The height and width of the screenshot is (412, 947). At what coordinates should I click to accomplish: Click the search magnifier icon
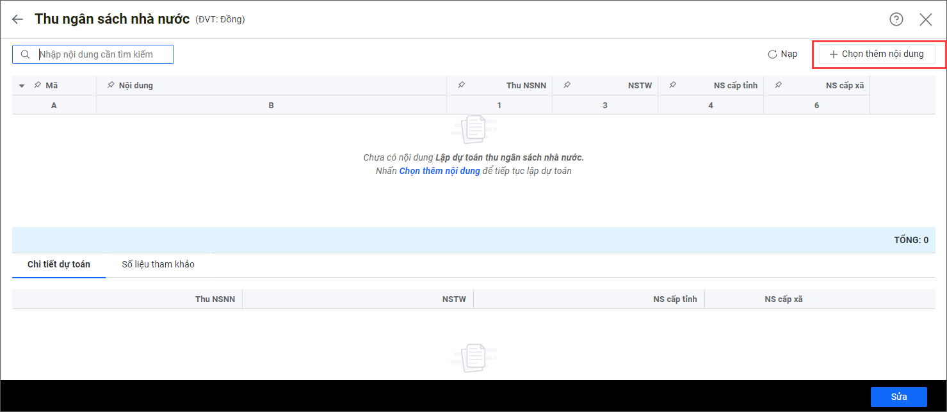26,54
